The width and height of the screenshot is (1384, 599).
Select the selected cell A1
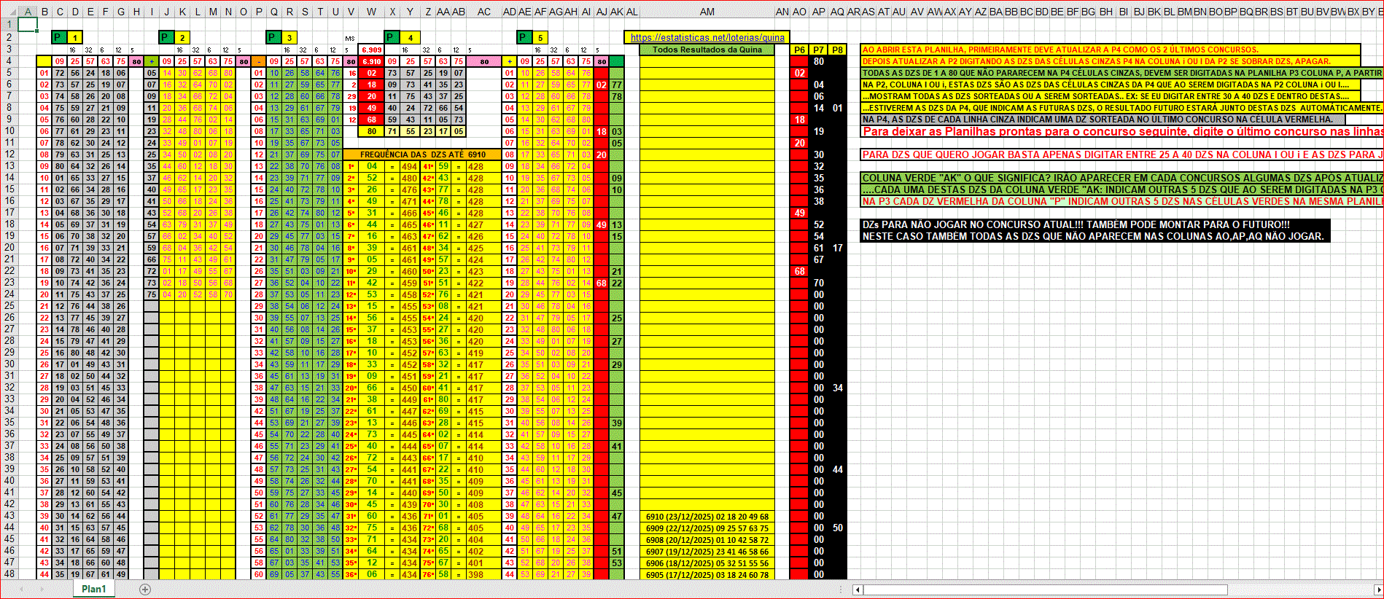click(28, 24)
